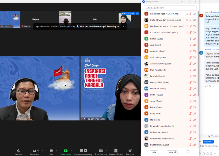Toggle camera for Habibah (moderator)
This screenshot has width=219, height=156.
[194, 26]
